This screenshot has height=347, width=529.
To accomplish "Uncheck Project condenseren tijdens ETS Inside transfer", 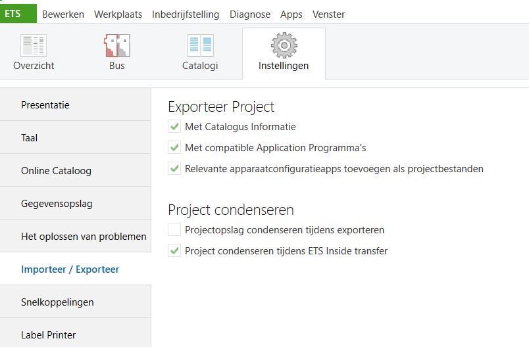I will tap(174, 251).
